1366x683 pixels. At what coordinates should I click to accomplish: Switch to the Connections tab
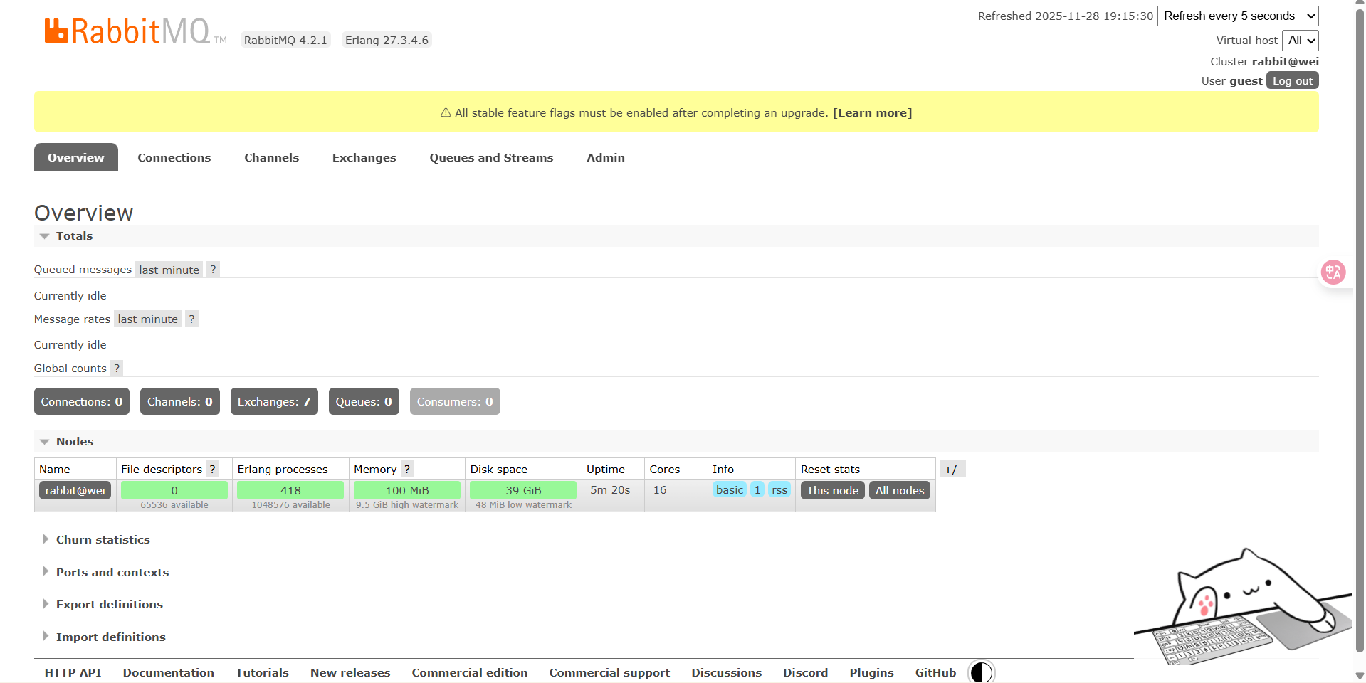coord(174,157)
